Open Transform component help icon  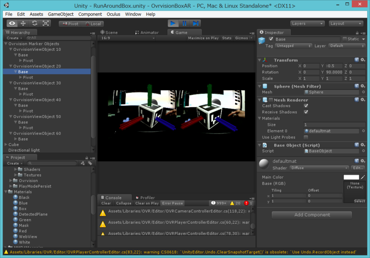pyautogui.click(x=357, y=60)
